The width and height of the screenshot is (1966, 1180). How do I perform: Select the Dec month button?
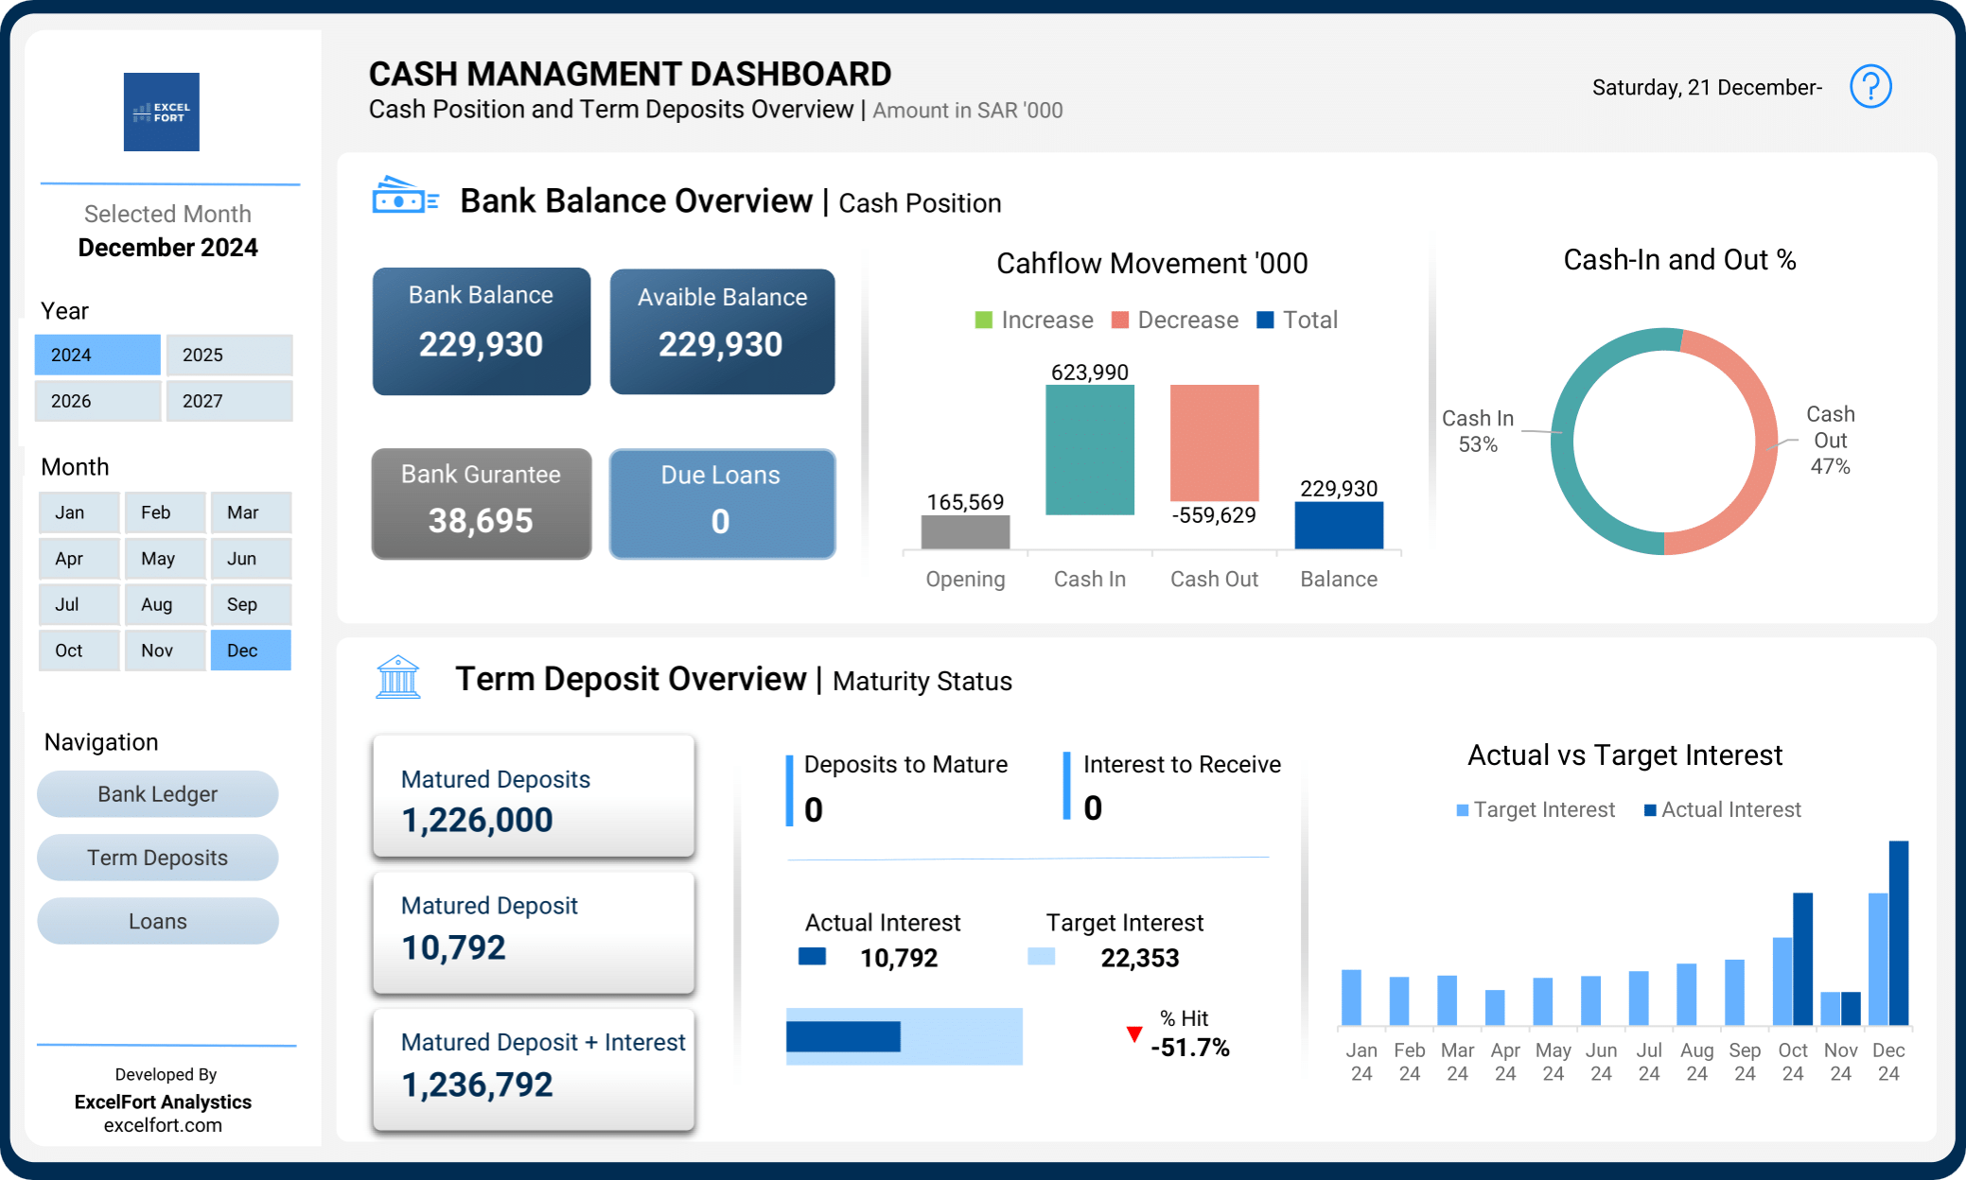pyautogui.click(x=250, y=650)
